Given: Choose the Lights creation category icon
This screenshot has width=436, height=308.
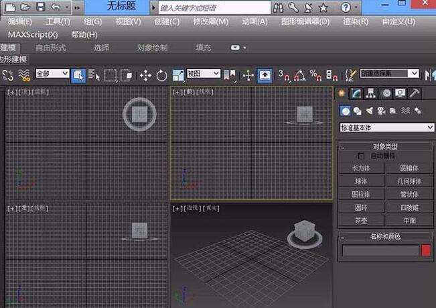Looking at the screenshot, I should point(370,111).
